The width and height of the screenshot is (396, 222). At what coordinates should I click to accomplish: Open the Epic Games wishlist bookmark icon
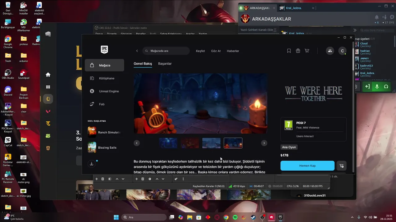click(289, 51)
